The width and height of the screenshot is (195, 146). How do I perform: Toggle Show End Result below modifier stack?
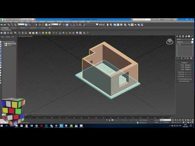[182, 58]
